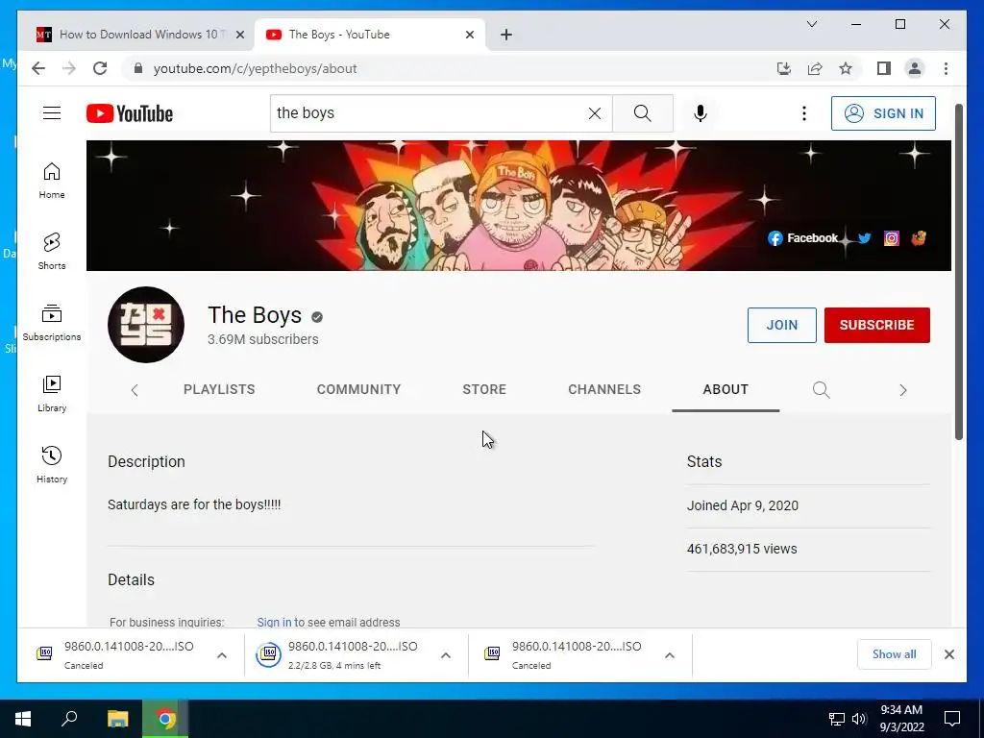Image resolution: width=984 pixels, height=738 pixels.
Task: Click Sign in link for email address
Action: (x=274, y=622)
